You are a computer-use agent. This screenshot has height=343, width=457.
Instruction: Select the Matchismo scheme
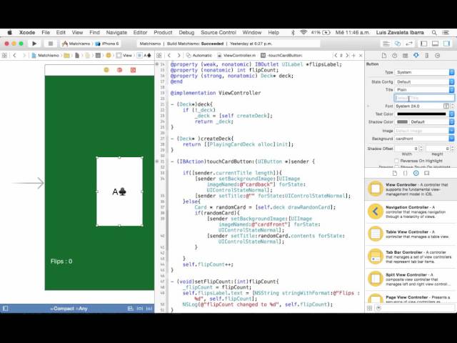76,44
